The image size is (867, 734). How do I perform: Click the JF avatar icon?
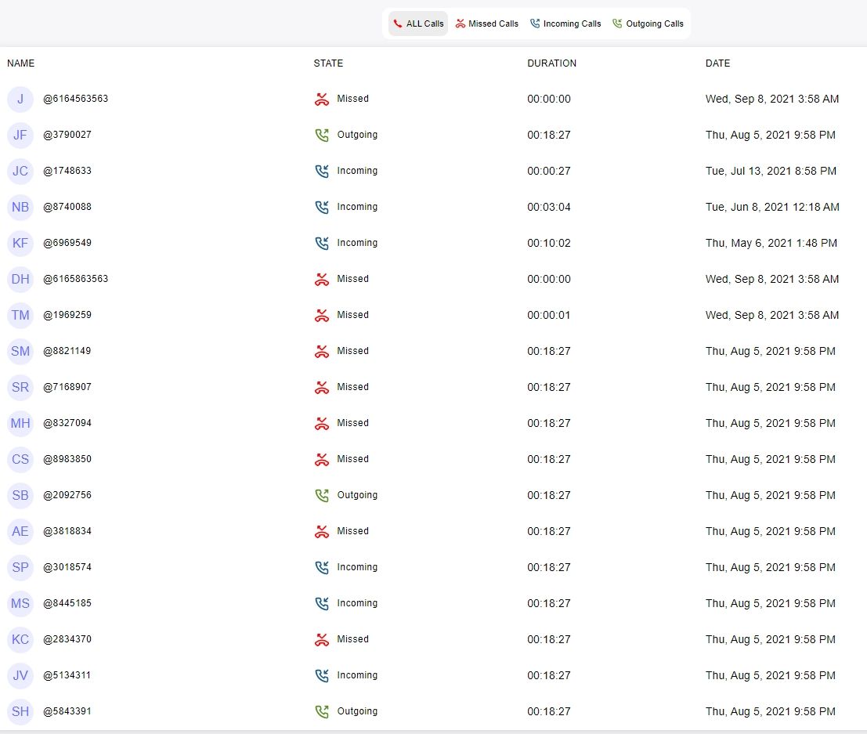pos(20,135)
